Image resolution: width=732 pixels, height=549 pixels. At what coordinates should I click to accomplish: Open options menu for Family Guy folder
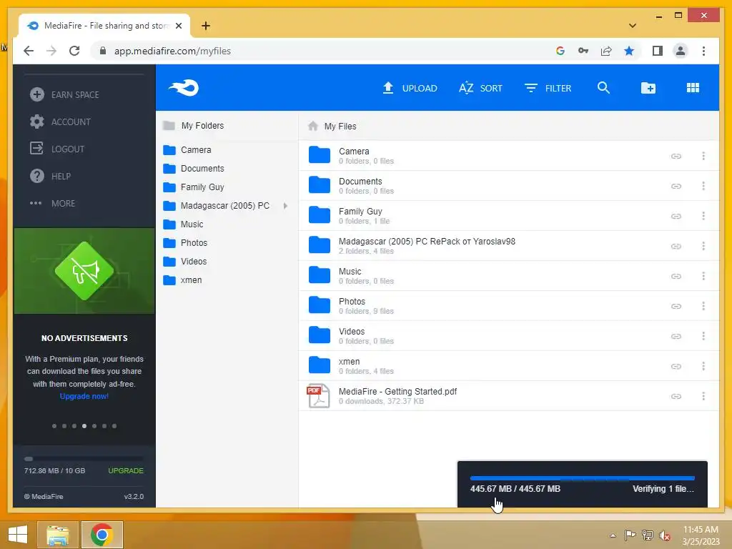pyautogui.click(x=703, y=216)
